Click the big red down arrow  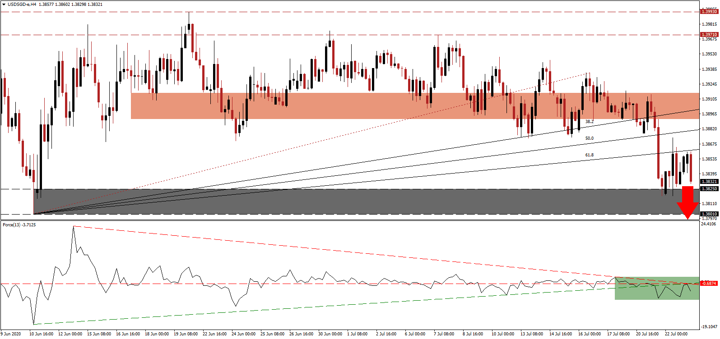687,202
